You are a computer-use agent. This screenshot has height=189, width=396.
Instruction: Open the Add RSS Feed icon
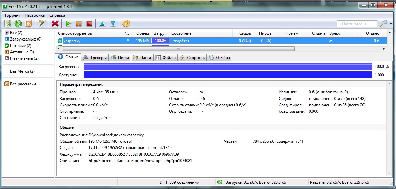click(29, 24)
